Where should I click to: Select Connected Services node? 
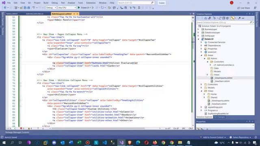(217, 42)
